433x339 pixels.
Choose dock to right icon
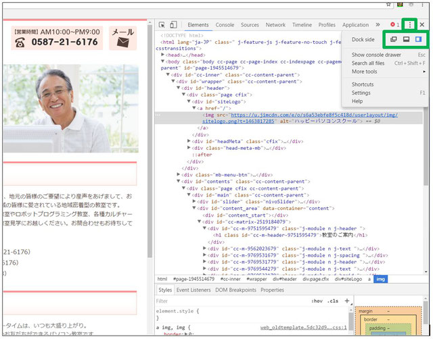pyautogui.click(x=418, y=39)
